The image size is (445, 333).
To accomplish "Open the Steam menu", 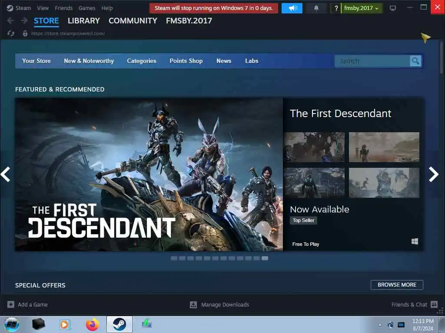I will [23, 8].
